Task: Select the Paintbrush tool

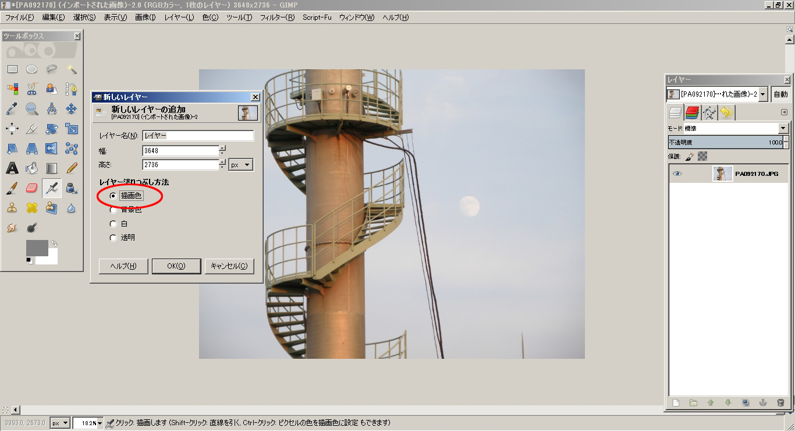Action: tap(12, 188)
